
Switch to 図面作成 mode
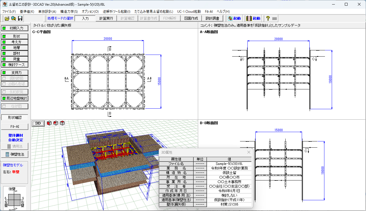click(191, 18)
